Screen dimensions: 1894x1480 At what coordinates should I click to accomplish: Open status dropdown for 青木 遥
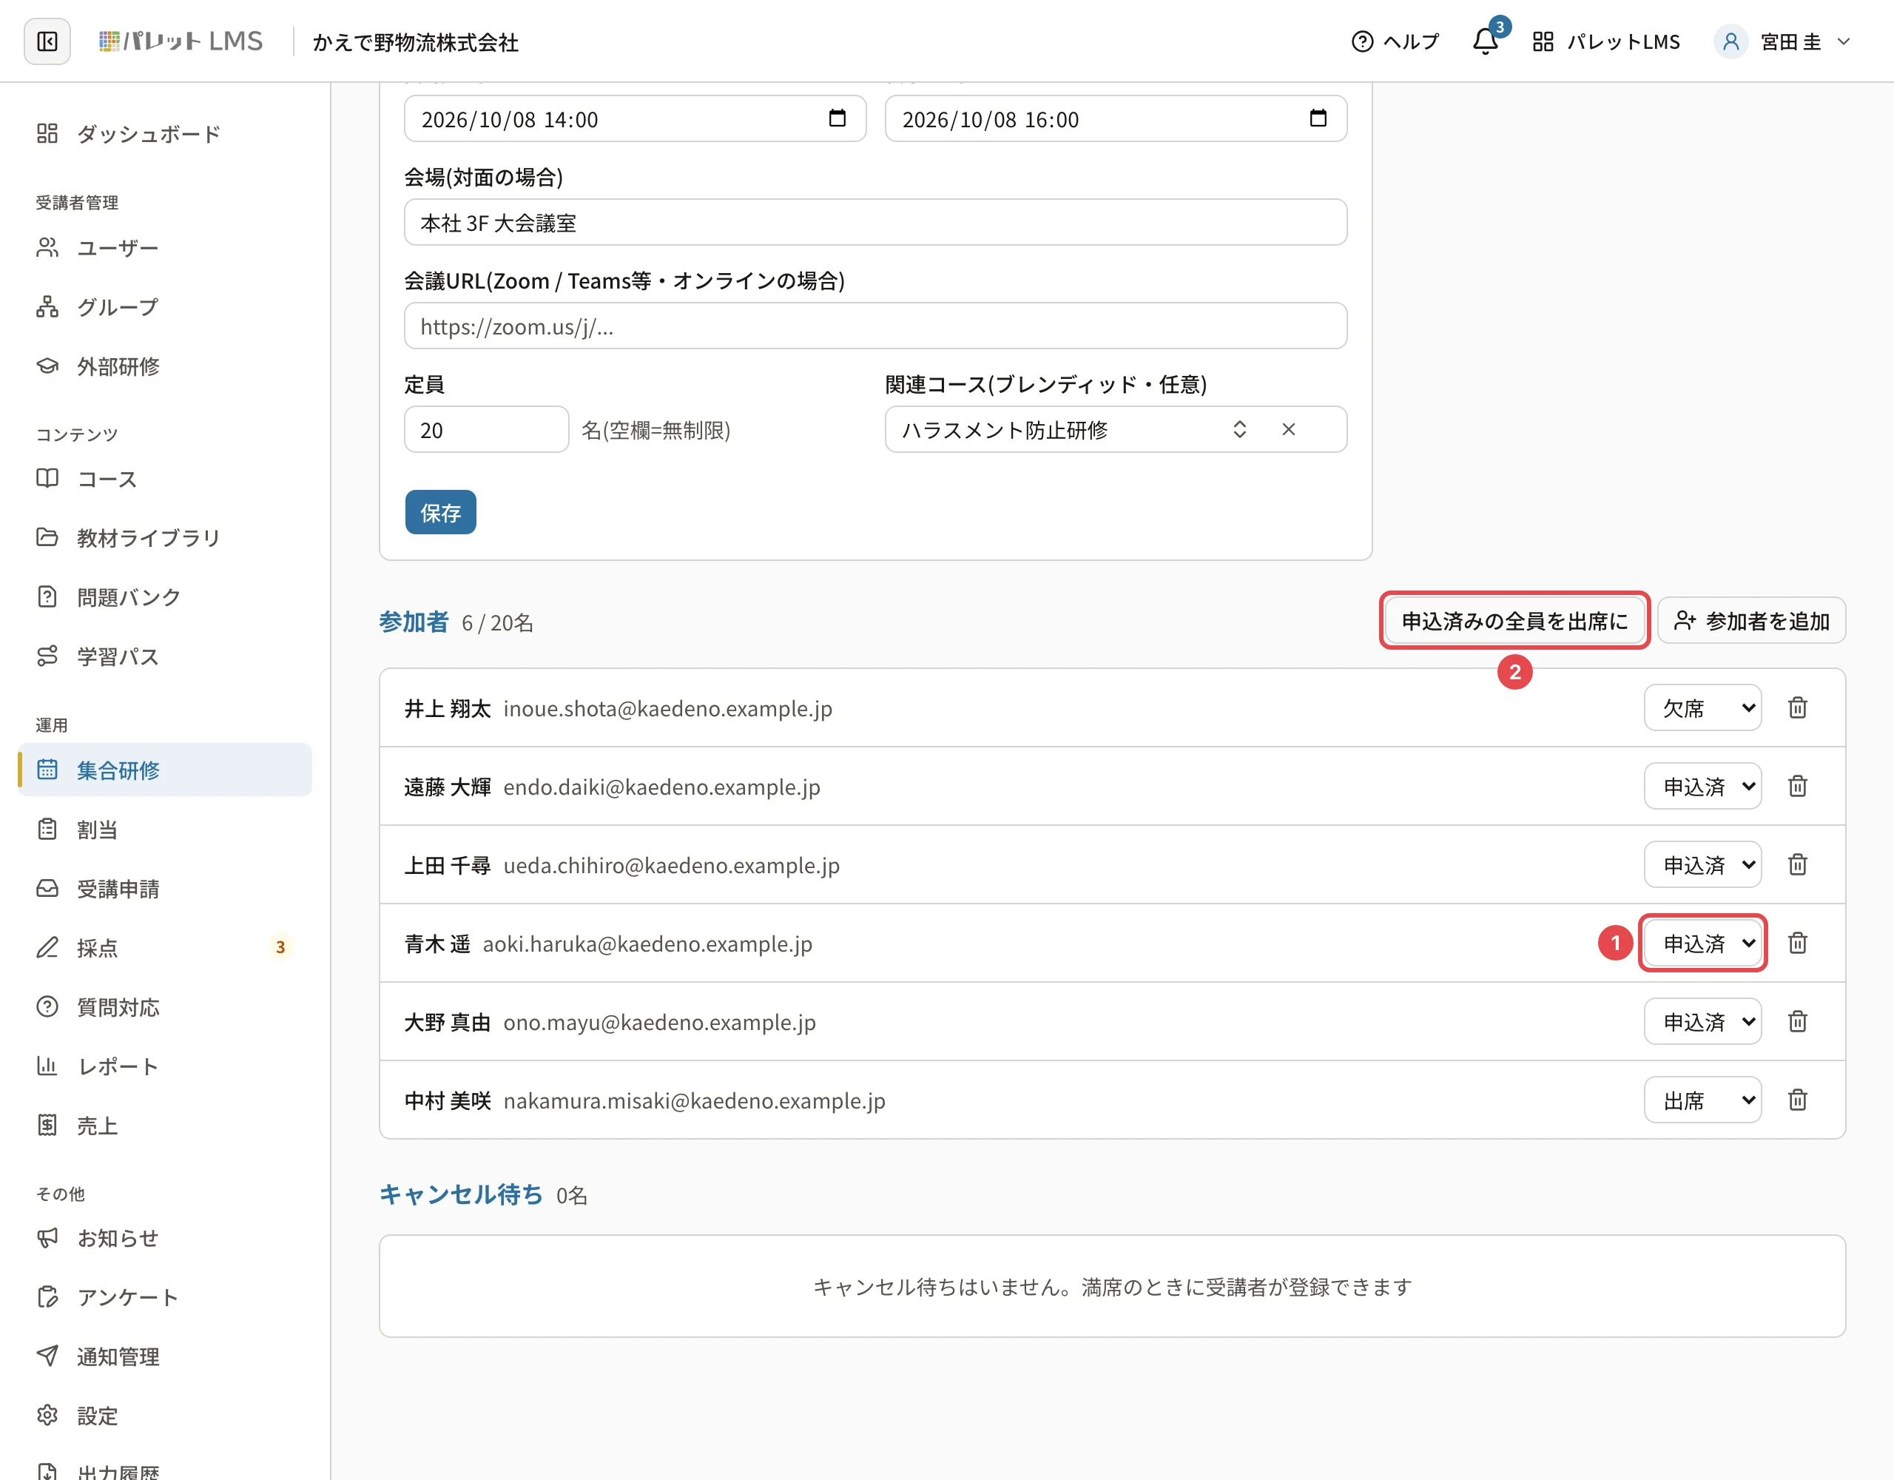click(1702, 943)
